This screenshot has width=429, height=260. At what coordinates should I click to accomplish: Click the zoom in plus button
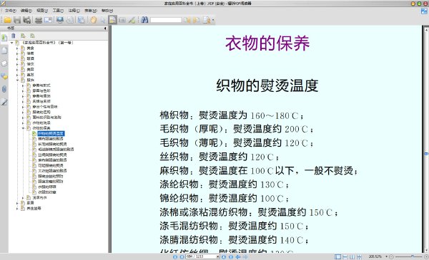tap(426, 256)
